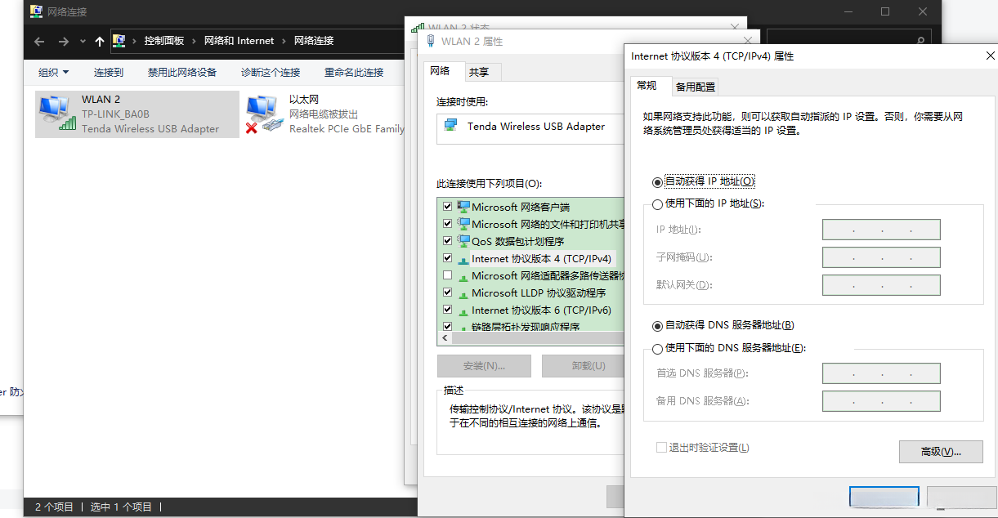The image size is (998, 518).
Task: Click the Microsoft 网络客户端 item icon
Action: coord(463,207)
